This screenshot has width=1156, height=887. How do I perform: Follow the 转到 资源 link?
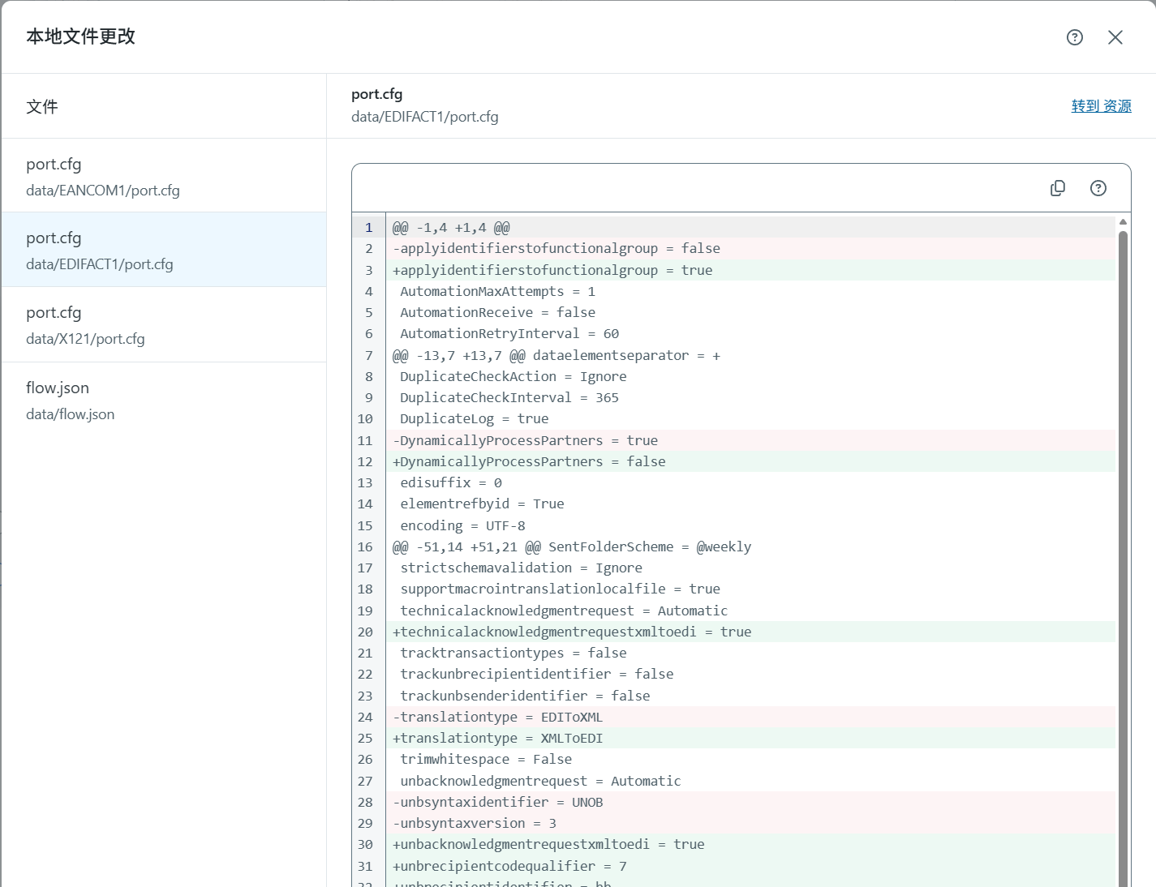click(1101, 106)
